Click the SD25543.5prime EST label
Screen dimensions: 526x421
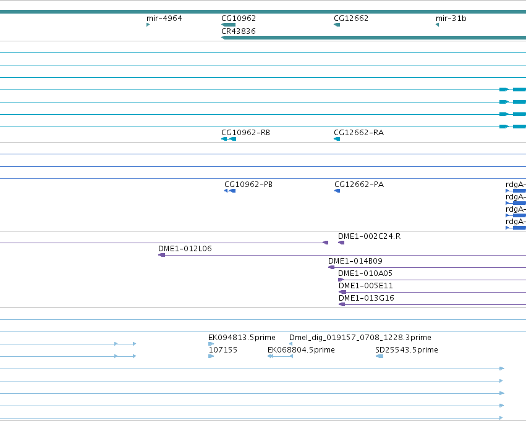tap(407, 350)
